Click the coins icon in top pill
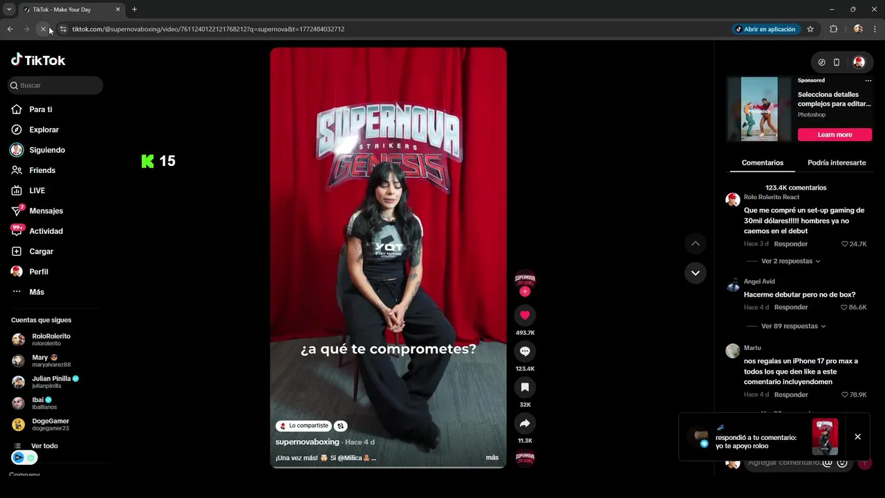Image resolution: width=885 pixels, height=498 pixels. [x=821, y=62]
